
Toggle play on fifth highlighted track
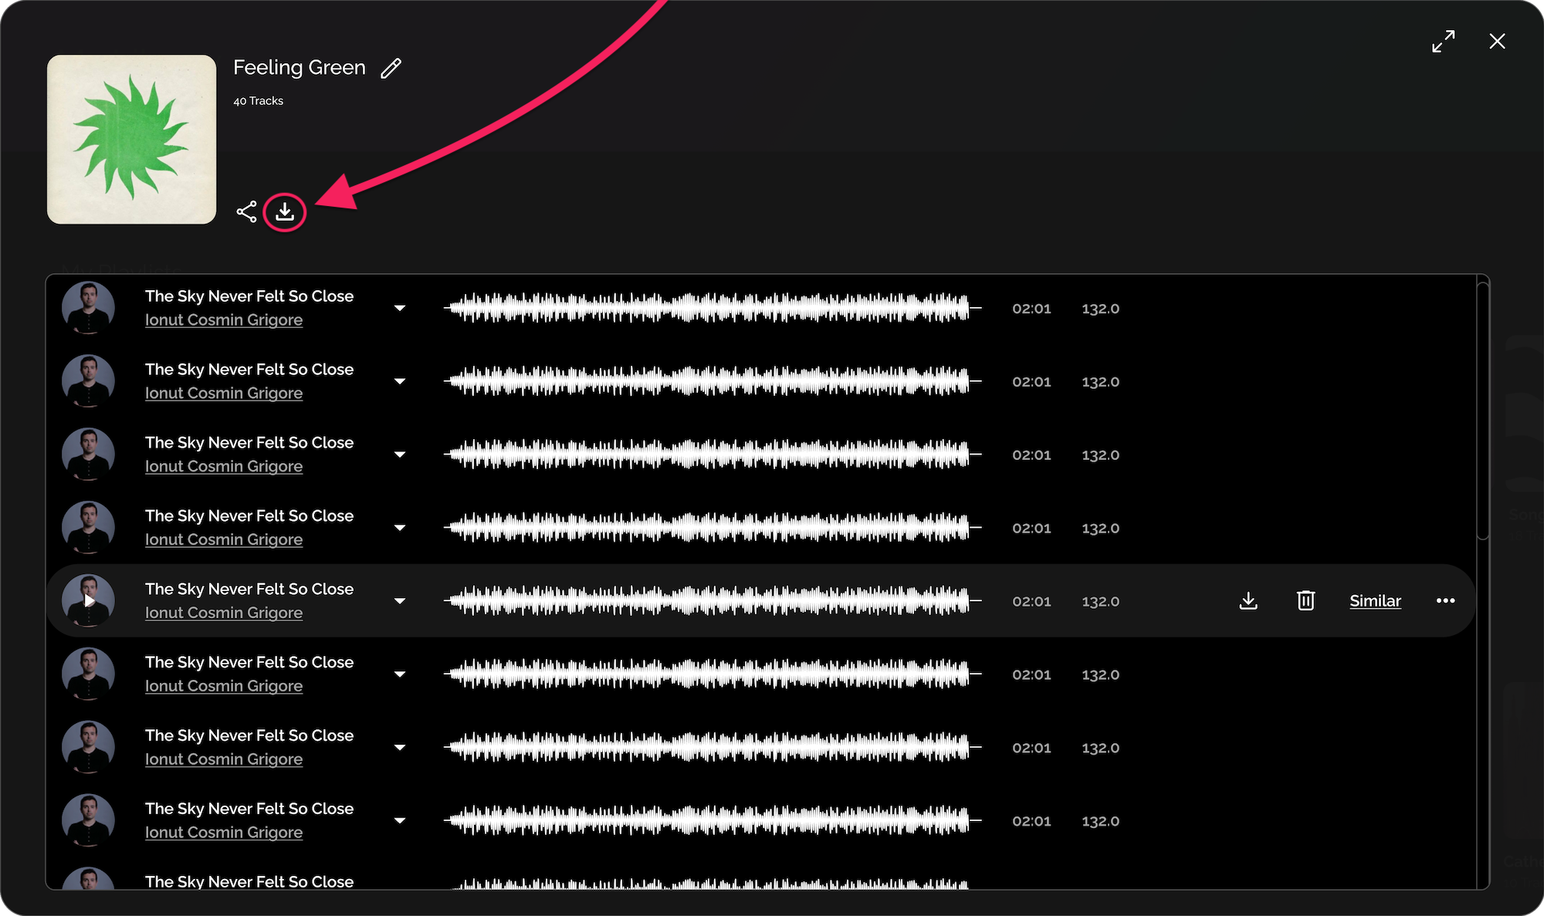coord(90,601)
